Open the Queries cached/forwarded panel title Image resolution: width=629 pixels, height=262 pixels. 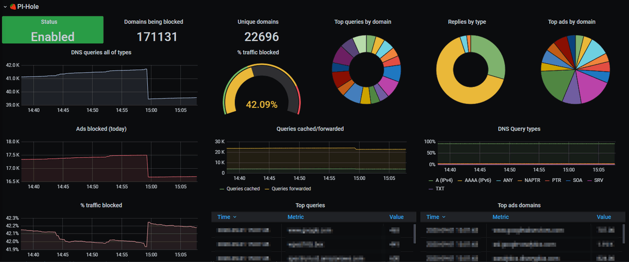(x=310, y=128)
